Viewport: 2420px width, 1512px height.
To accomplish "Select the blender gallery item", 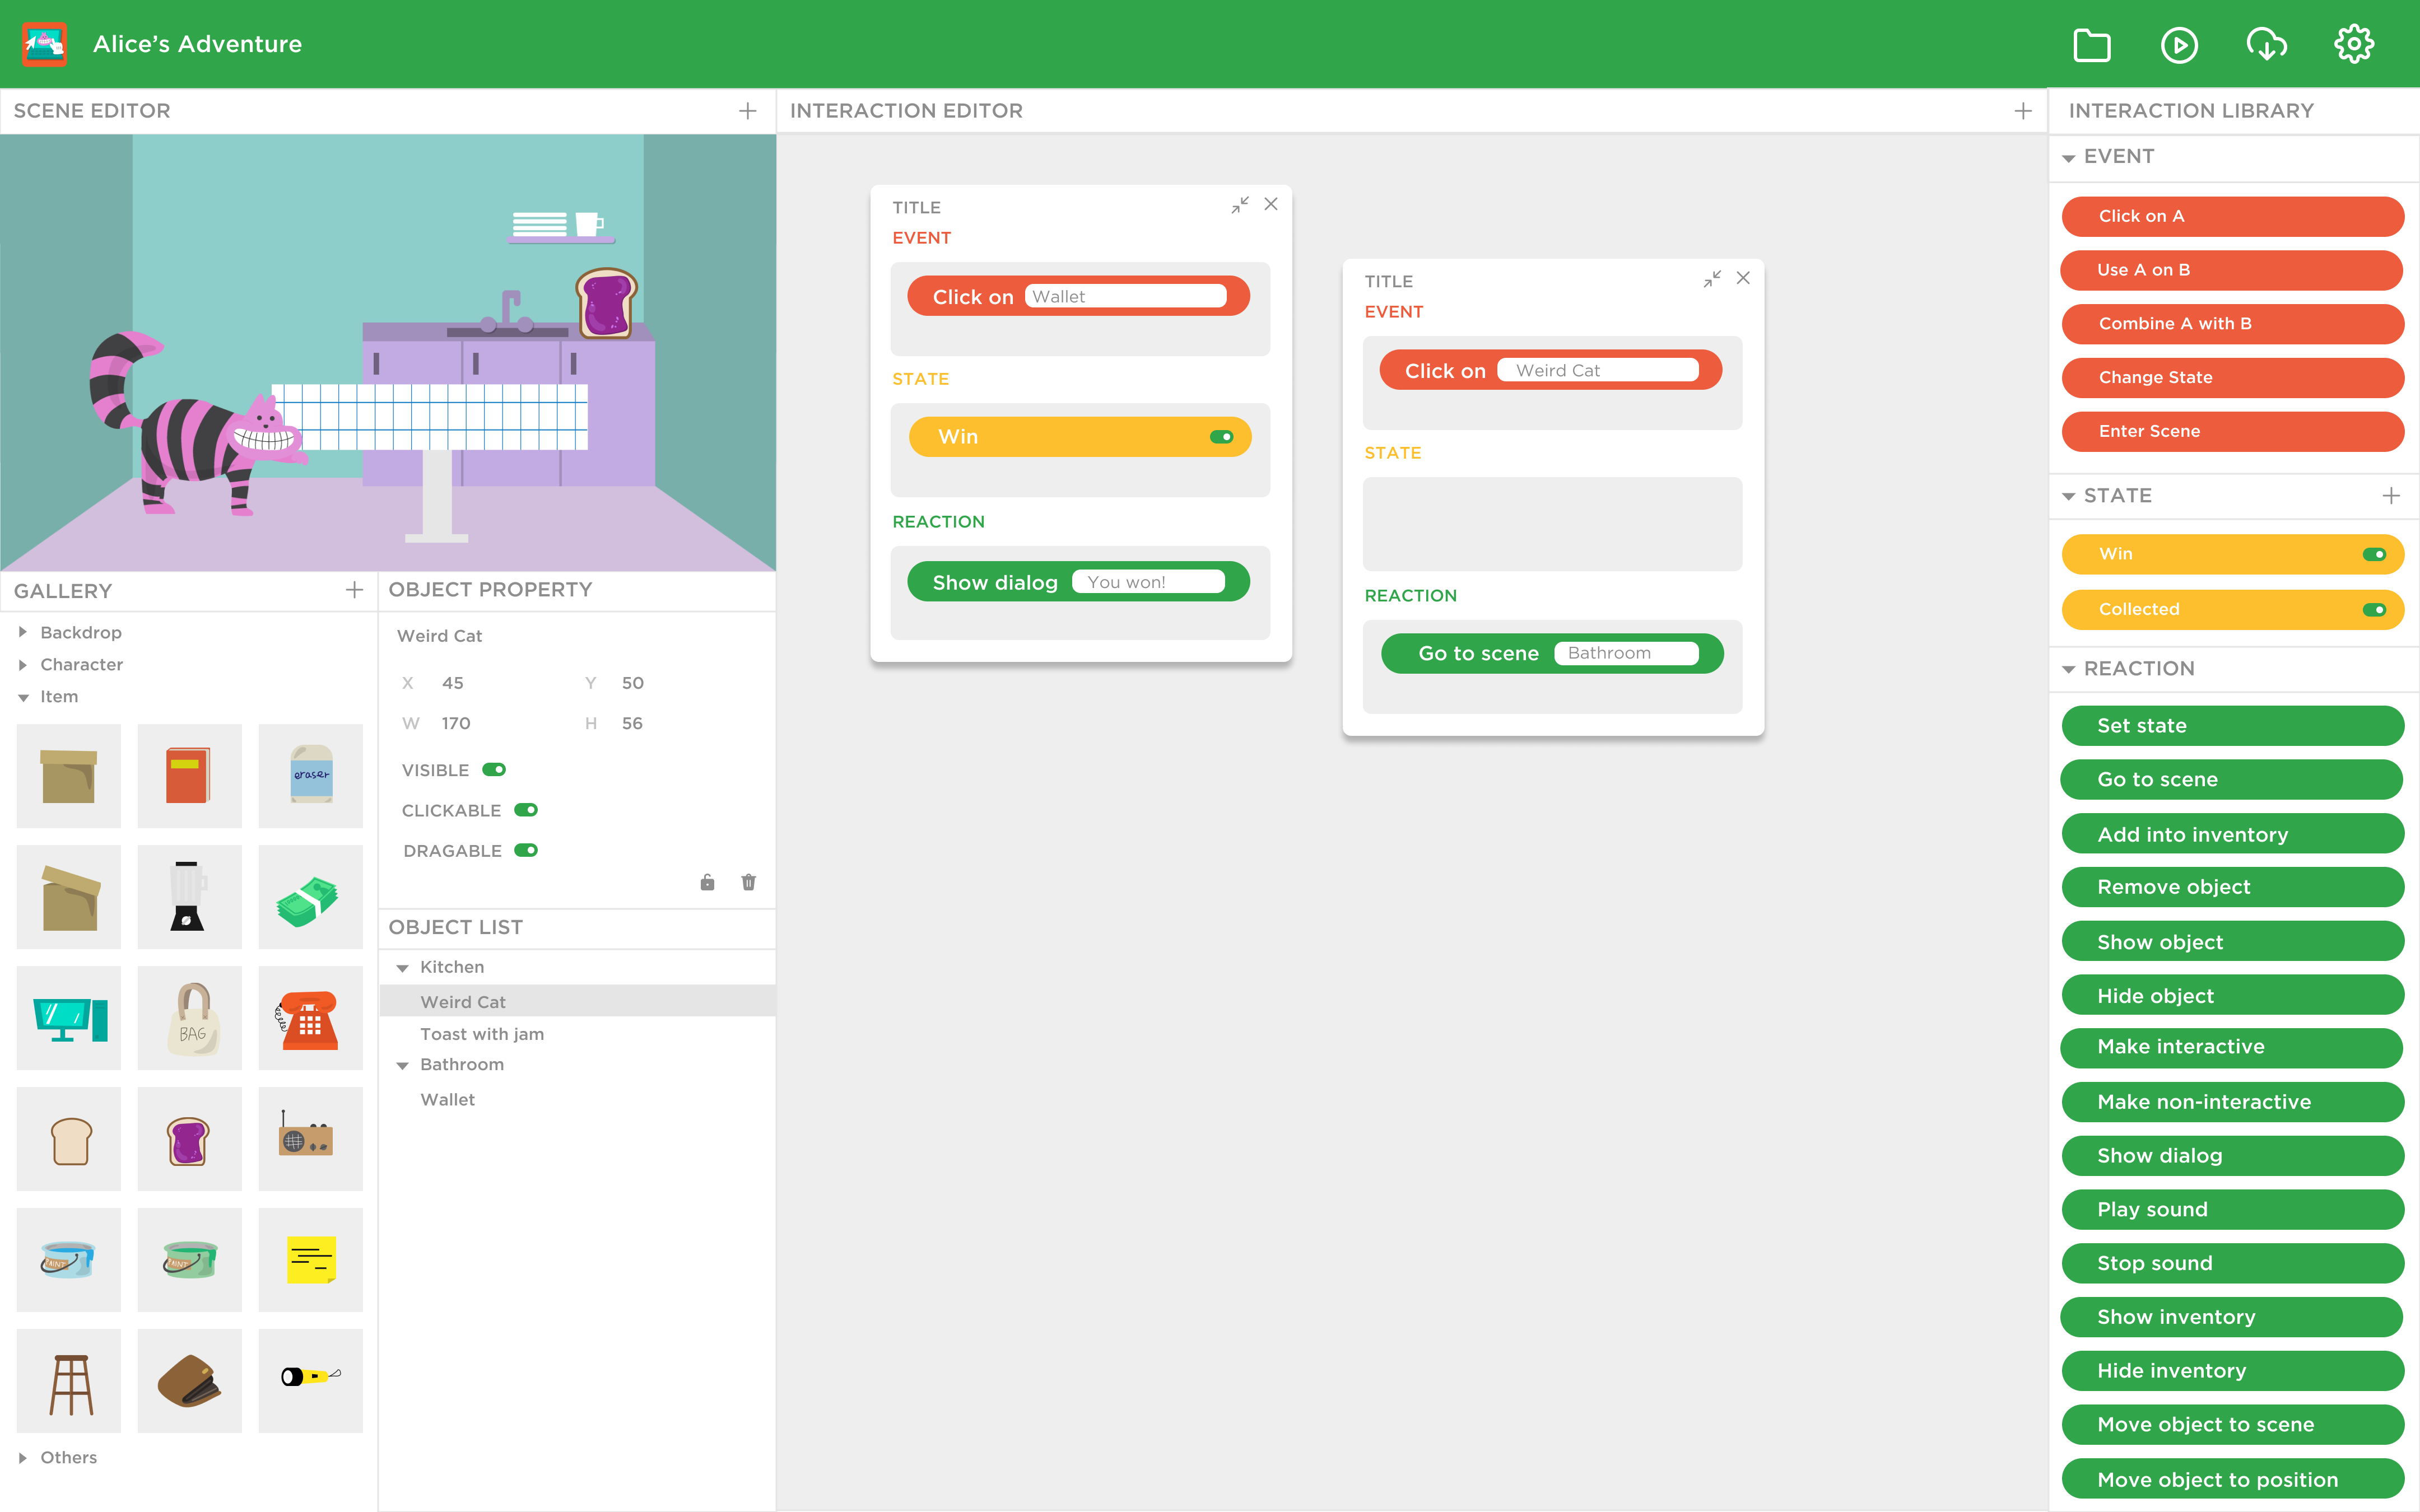I will [x=190, y=897].
